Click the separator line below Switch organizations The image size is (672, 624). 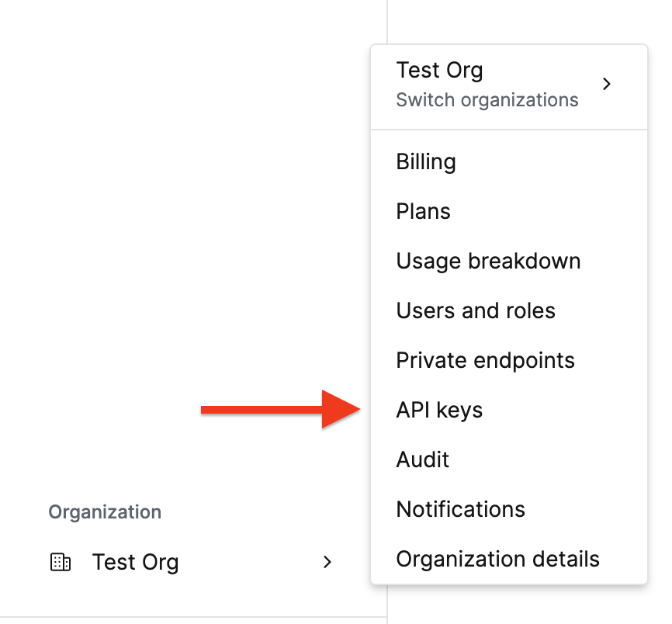(509, 130)
